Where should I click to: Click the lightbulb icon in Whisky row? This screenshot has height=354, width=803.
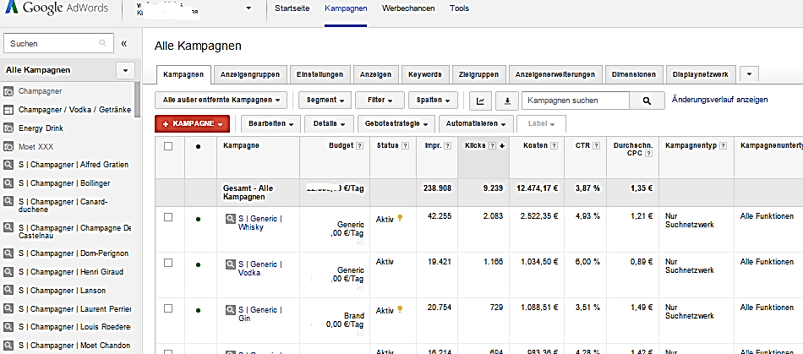click(x=400, y=218)
